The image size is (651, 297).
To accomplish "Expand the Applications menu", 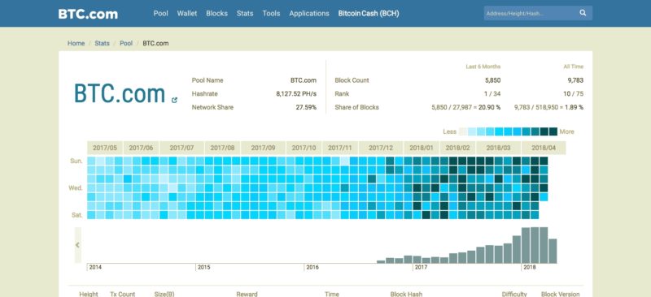I will (309, 13).
